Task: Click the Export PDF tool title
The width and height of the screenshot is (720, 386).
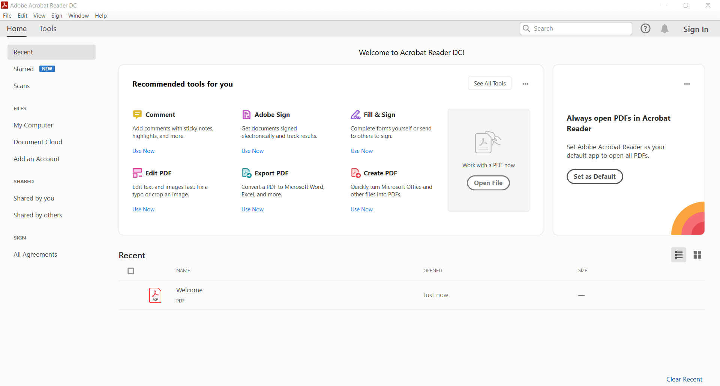Action: (x=271, y=173)
